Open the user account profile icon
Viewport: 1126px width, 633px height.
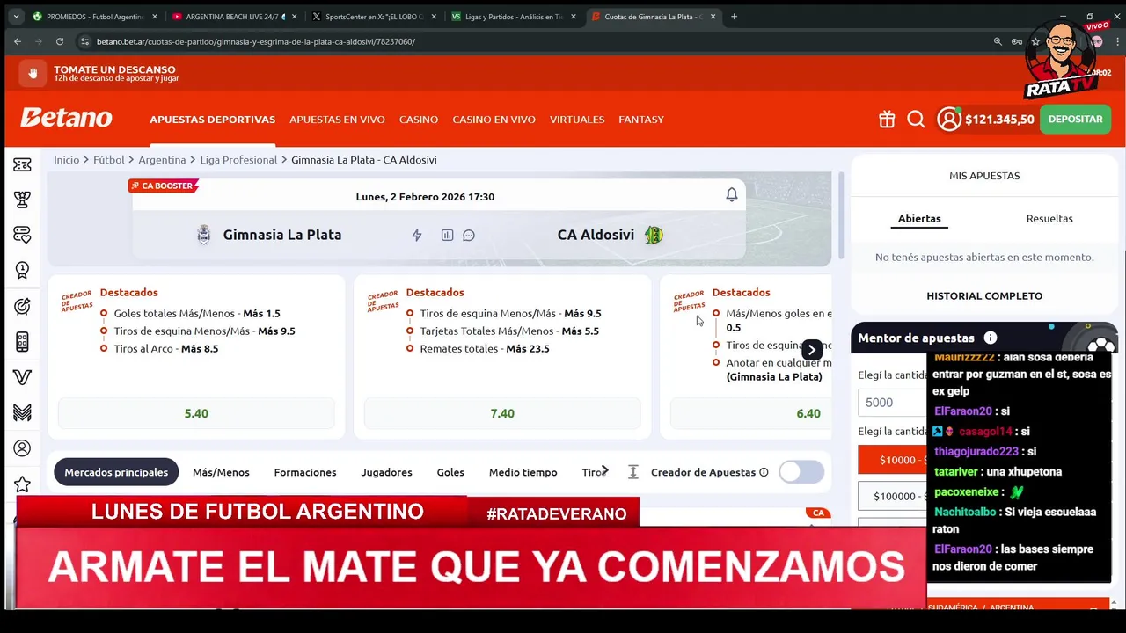[x=948, y=120]
